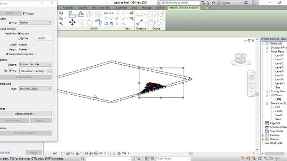
Task: Switch to Massing & Site tab
Action: click(x=100, y=8)
